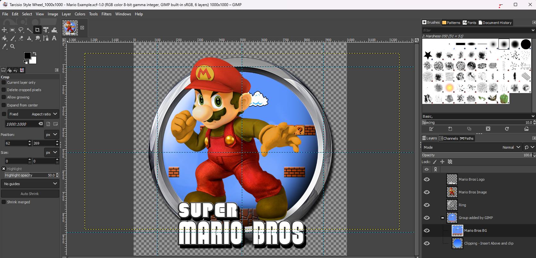
Task: Open the No guides dropdown
Action: pyautogui.click(x=30, y=184)
